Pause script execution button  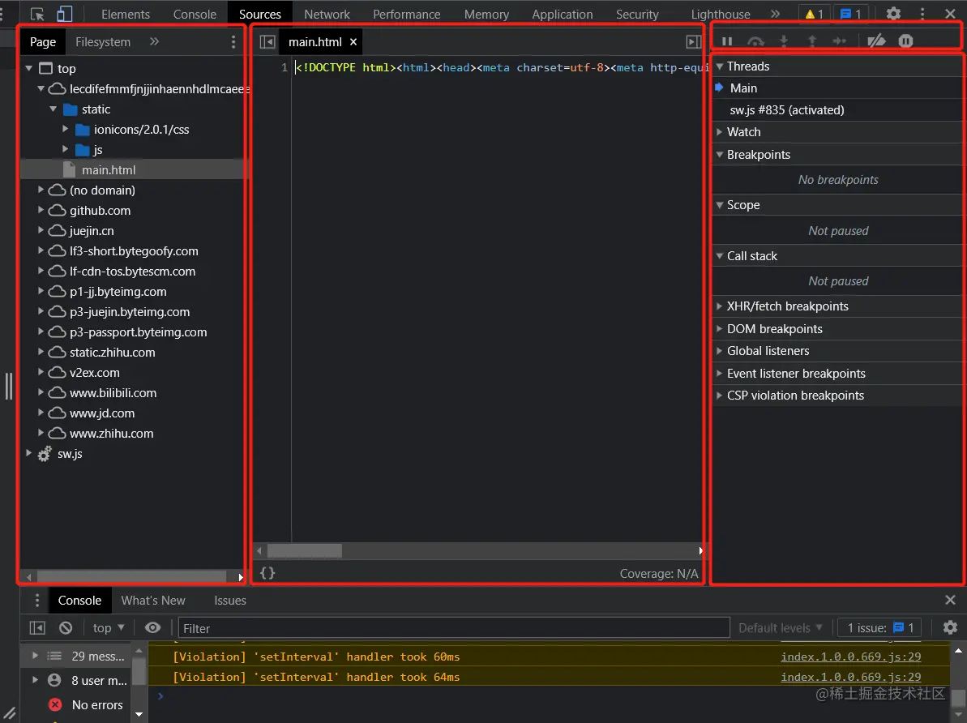pos(727,41)
